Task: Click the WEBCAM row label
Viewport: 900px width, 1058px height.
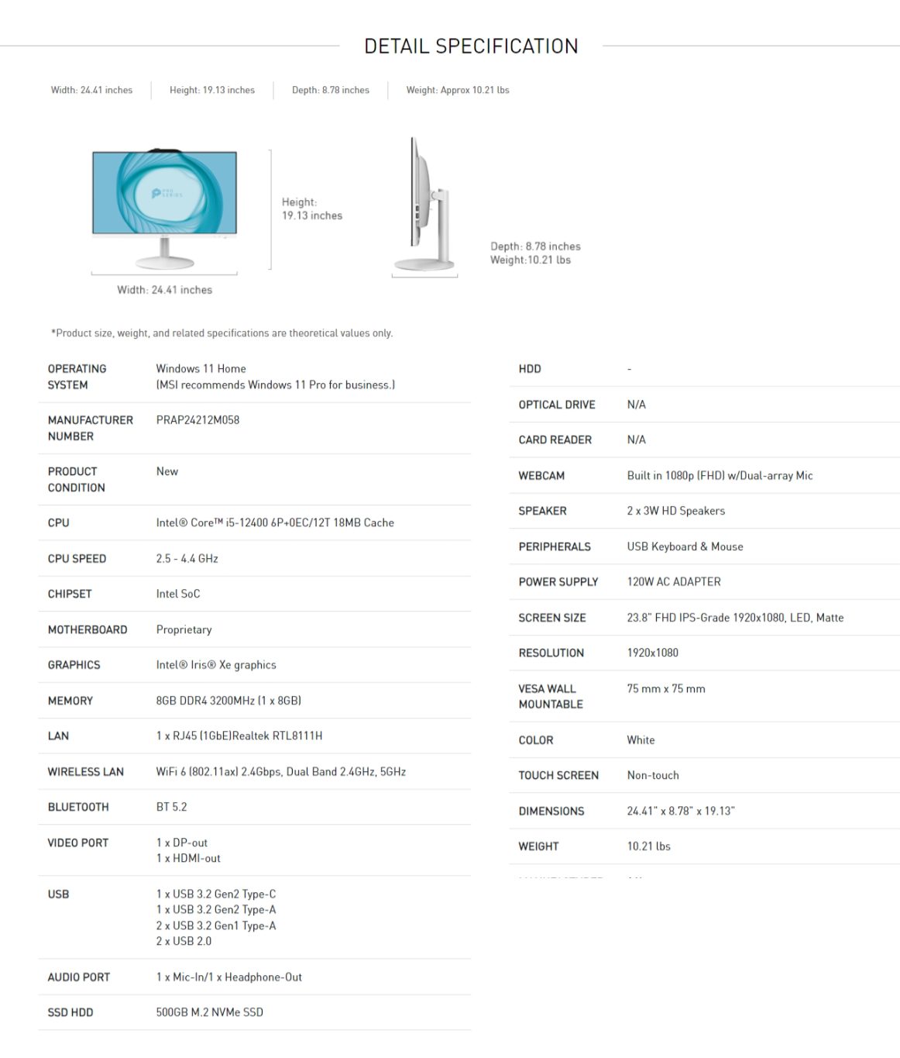Action: pyautogui.click(x=541, y=476)
